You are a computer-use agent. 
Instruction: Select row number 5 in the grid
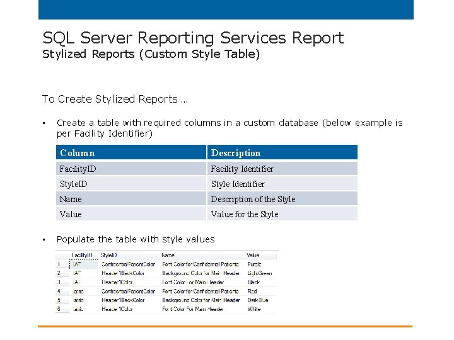[x=59, y=300]
